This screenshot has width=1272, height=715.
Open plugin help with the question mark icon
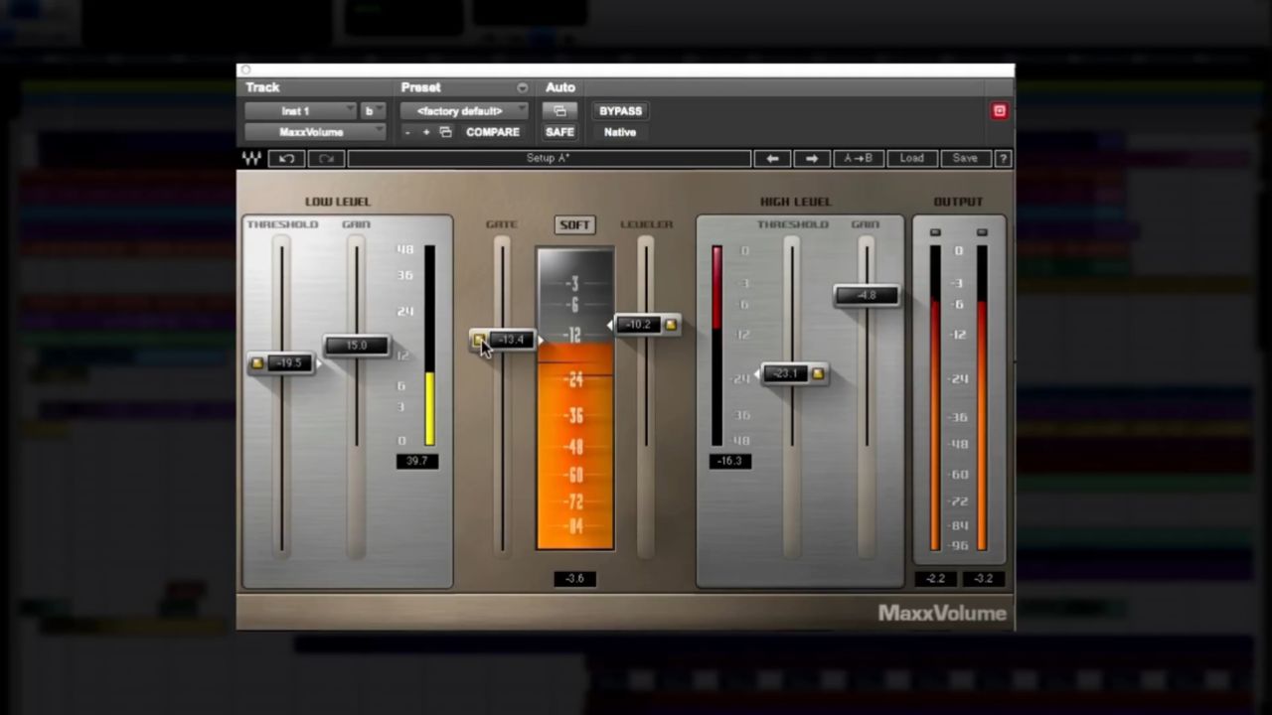point(1003,158)
